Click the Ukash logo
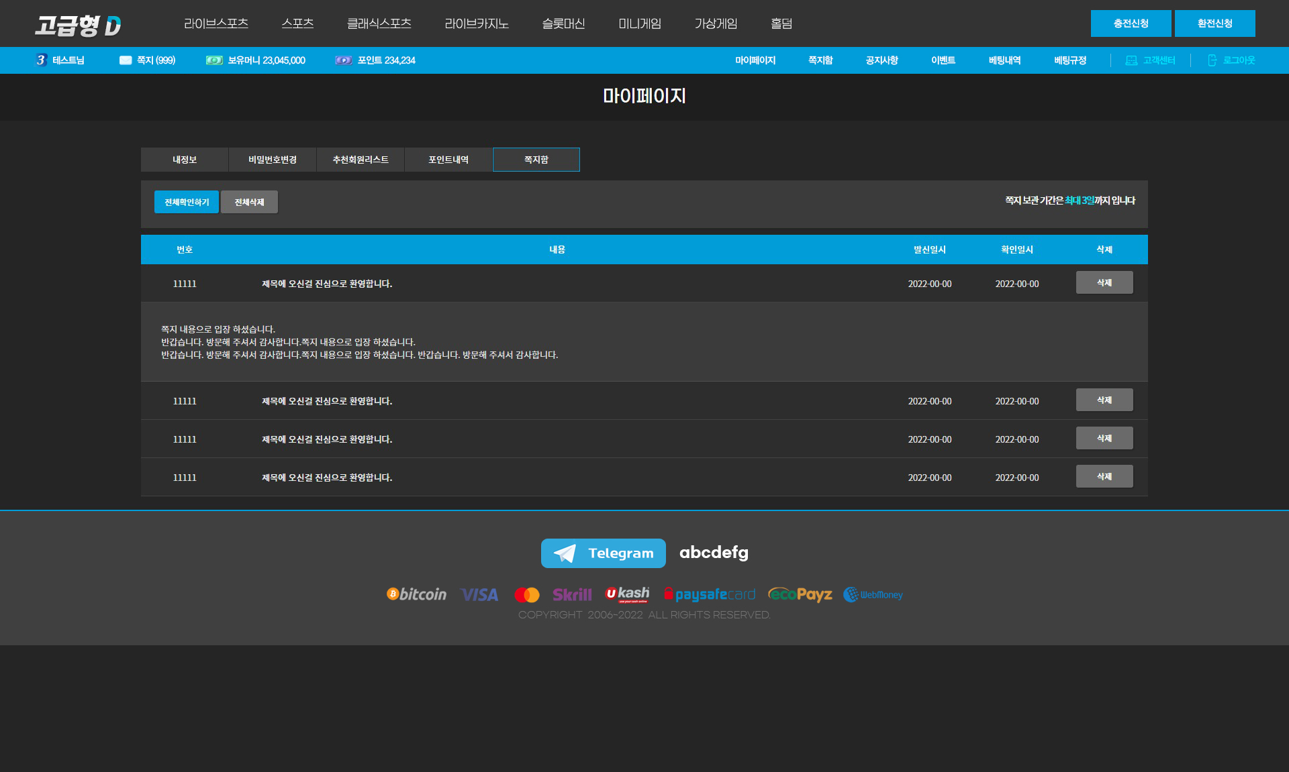The width and height of the screenshot is (1289, 772). click(627, 594)
